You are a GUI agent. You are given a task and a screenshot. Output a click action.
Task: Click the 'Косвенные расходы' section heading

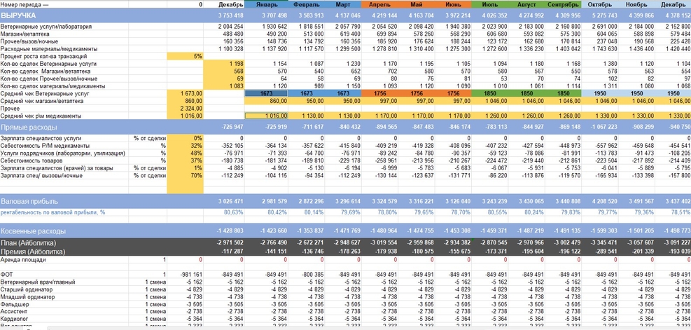point(34,231)
